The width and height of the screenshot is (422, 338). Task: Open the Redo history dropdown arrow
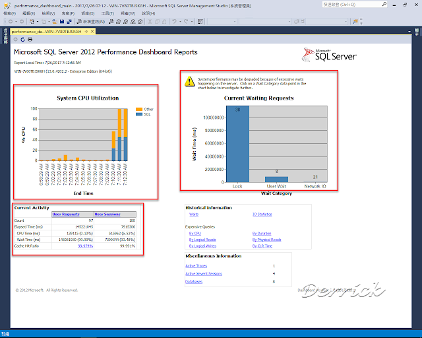pos(192,22)
